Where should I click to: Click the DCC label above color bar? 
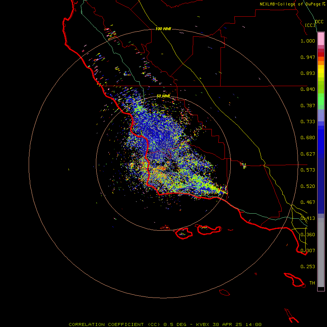[319, 22]
